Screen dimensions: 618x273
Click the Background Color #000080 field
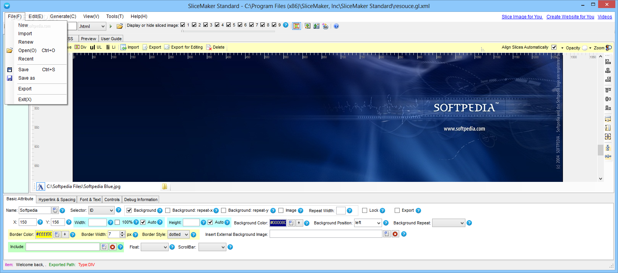(x=278, y=223)
